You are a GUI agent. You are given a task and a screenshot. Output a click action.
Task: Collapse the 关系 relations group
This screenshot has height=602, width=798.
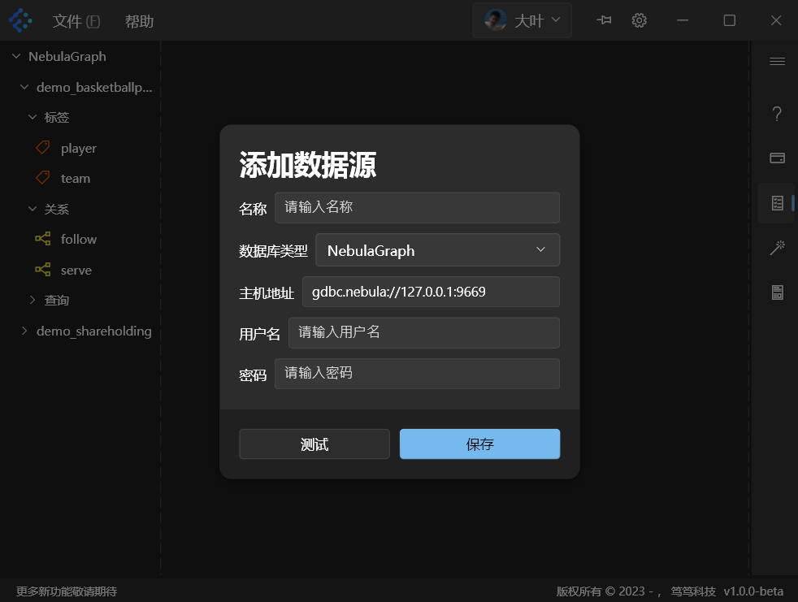33,209
